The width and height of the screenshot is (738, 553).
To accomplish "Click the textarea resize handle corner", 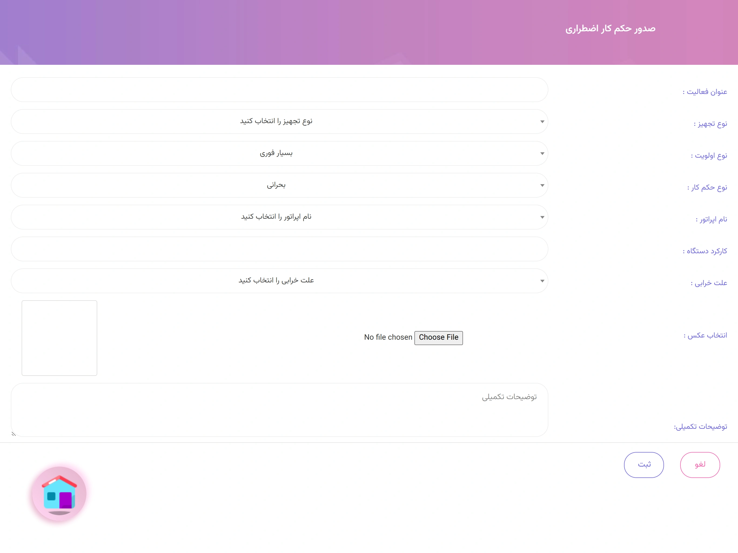I will 14,434.
